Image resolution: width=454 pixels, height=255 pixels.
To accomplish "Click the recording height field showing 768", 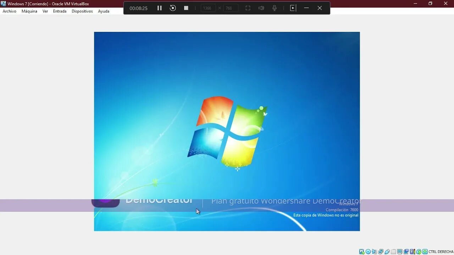I will pos(231,8).
